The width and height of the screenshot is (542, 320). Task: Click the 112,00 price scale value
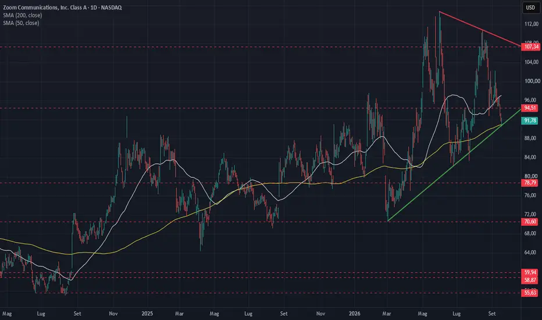click(x=532, y=24)
